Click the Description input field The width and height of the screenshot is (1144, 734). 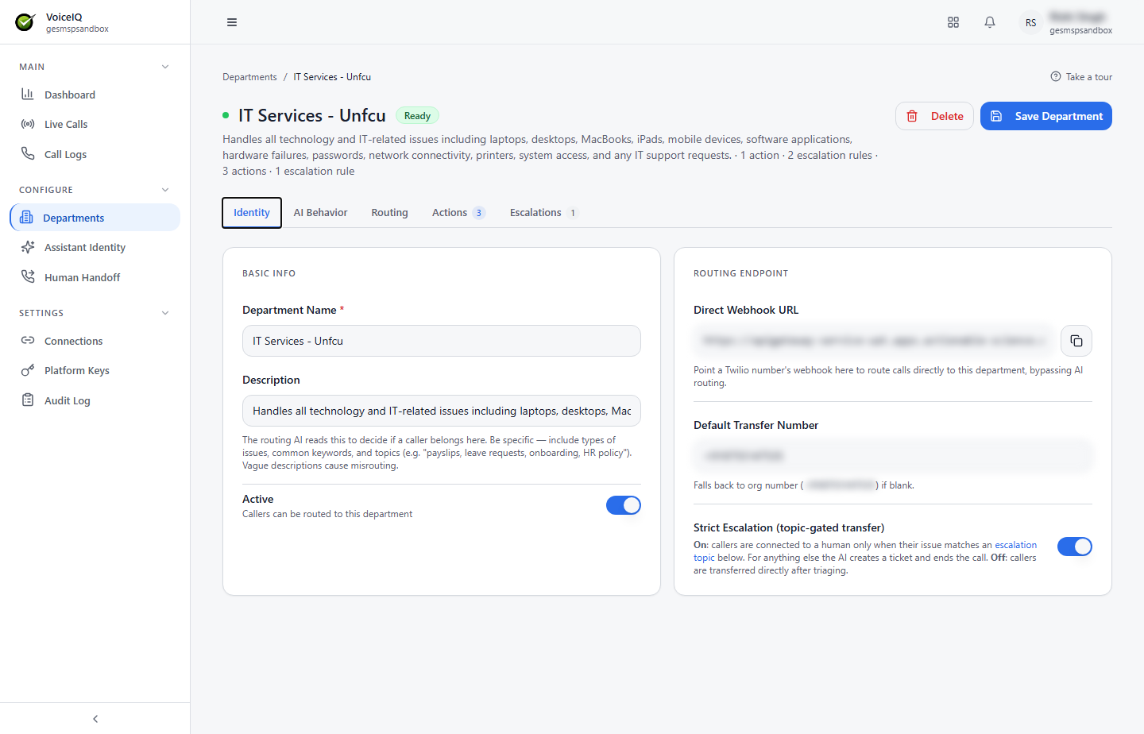tap(442, 411)
